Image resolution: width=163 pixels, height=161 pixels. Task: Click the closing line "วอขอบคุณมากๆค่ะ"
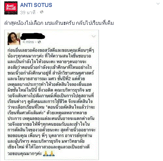(25, 153)
